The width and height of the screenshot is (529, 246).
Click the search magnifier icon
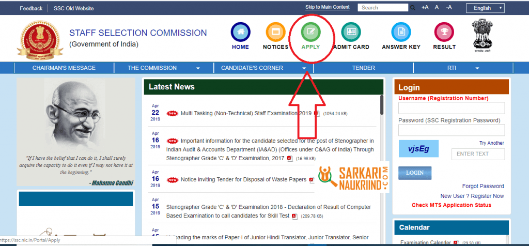(x=413, y=8)
